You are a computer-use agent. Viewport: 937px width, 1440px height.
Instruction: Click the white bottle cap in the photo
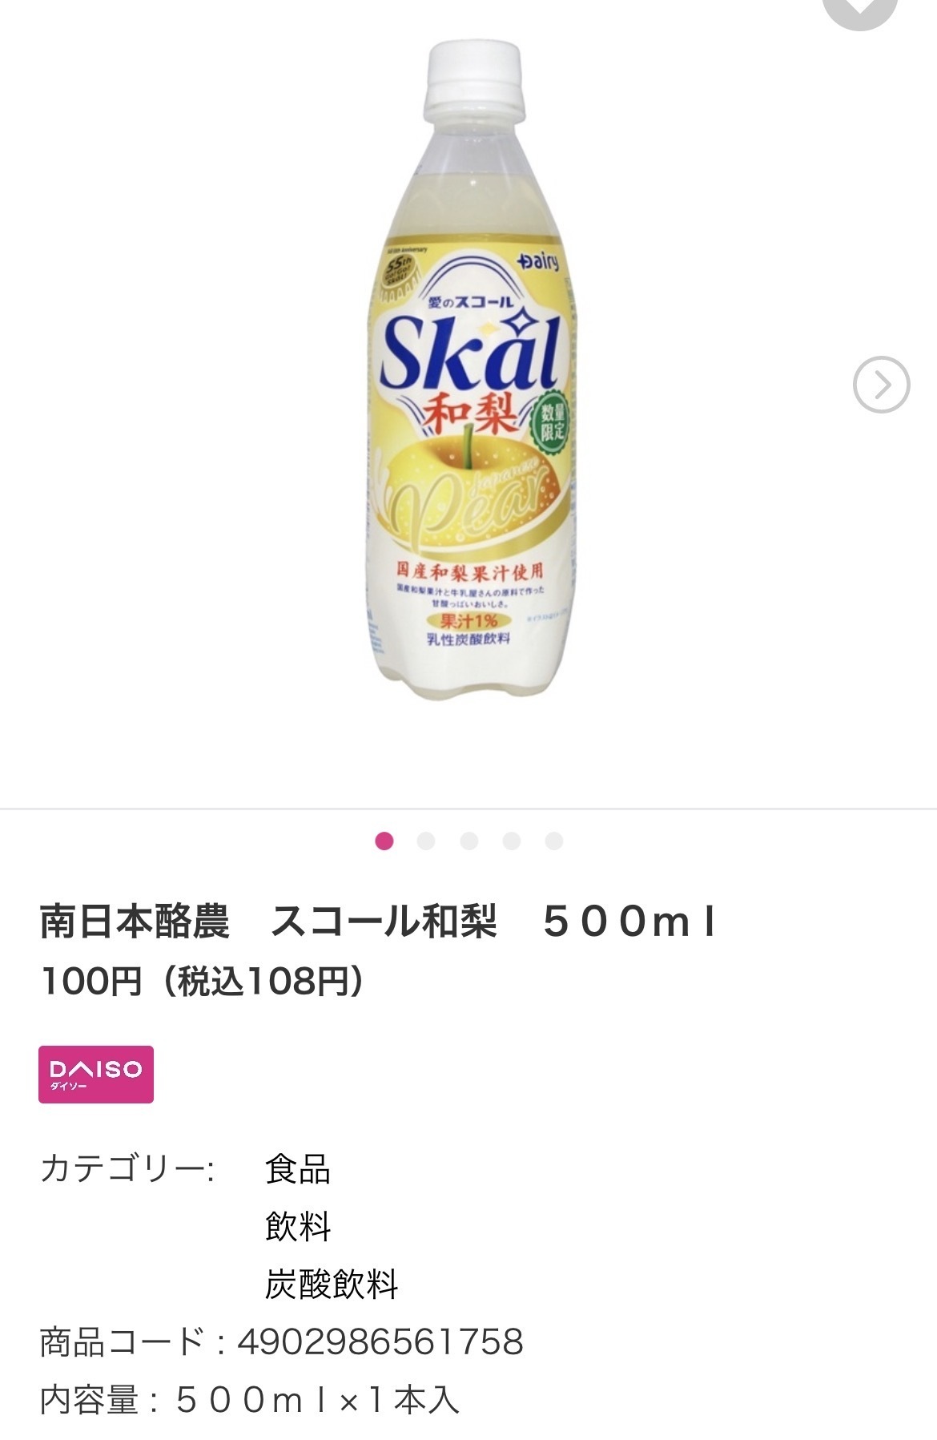click(x=473, y=76)
